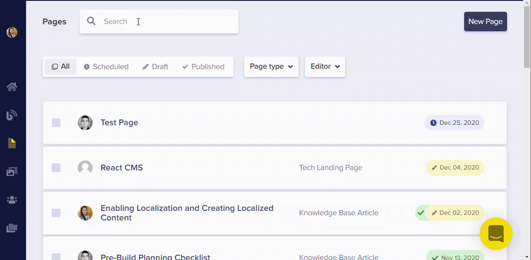Select the Pages document sidebar icon
Image resolution: width=531 pixels, height=260 pixels.
pyautogui.click(x=12, y=143)
